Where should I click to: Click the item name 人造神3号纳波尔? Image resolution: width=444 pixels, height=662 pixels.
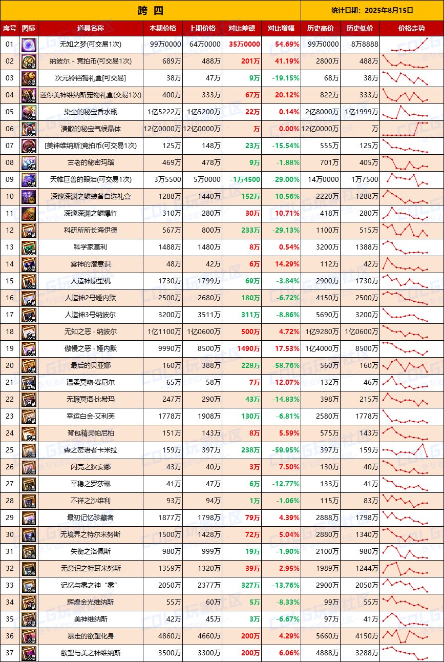click(x=91, y=315)
